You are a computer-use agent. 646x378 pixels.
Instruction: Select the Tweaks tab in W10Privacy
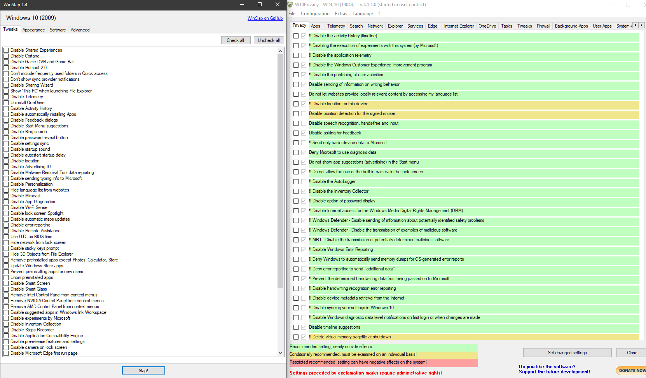pos(524,26)
